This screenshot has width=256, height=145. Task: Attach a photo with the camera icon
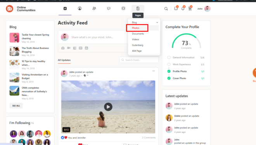(x=63, y=48)
